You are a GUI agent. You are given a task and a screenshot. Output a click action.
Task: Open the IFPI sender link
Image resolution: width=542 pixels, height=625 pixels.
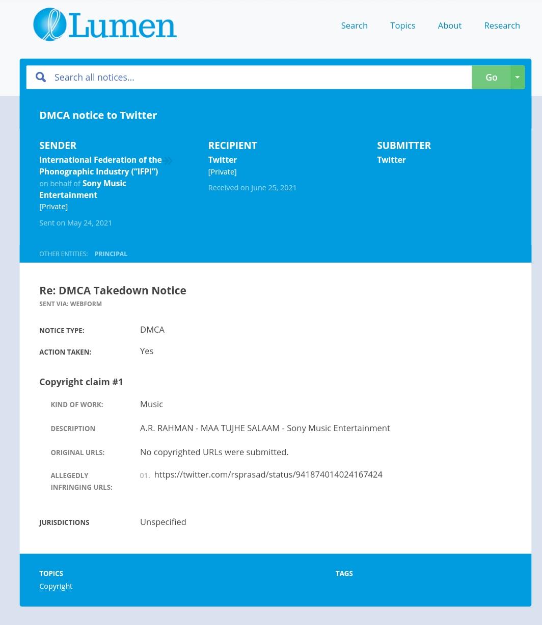click(x=100, y=166)
